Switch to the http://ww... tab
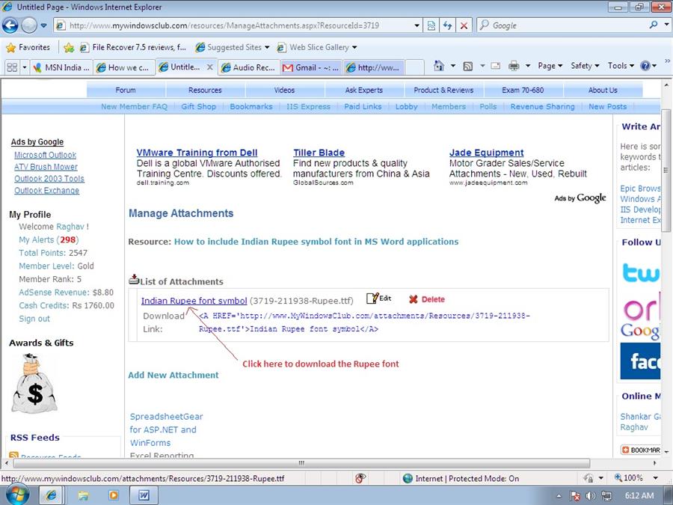This screenshot has height=505, width=673. (374, 67)
